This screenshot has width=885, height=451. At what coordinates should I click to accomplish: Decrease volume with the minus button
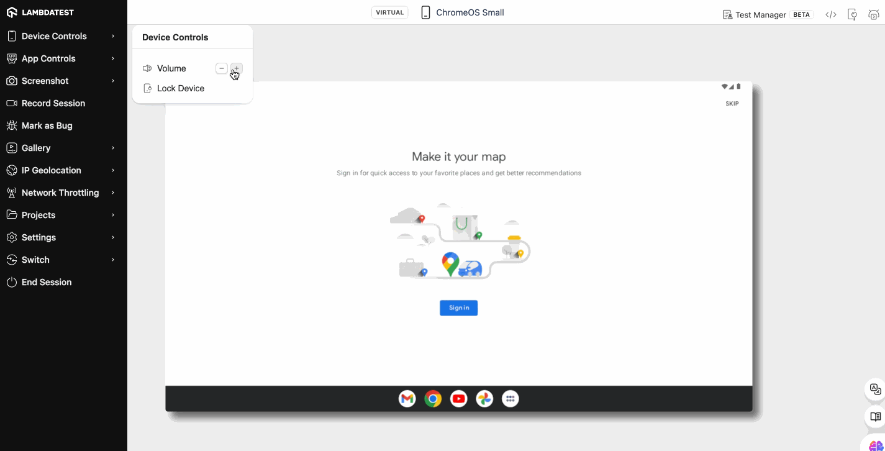click(222, 68)
